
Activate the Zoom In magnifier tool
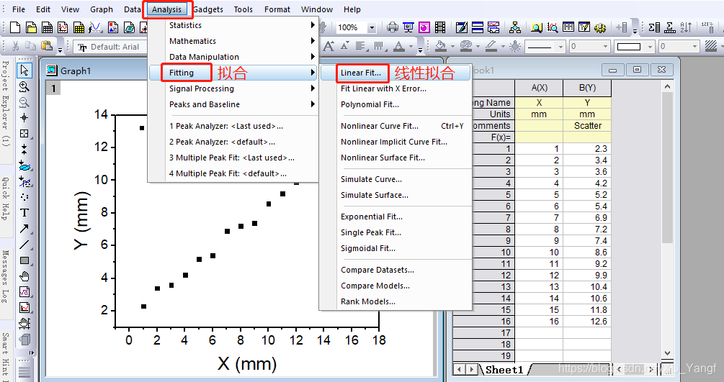[x=24, y=86]
